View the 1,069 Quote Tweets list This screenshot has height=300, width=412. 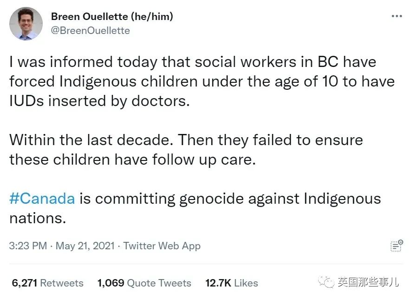(144, 283)
